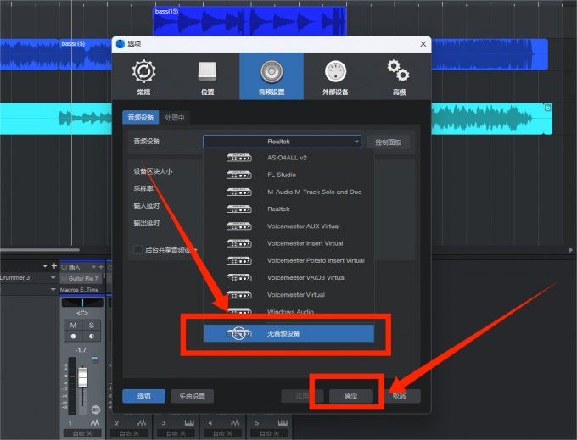Click the audio waveform icon on channel 4
The height and width of the screenshot is (440, 577).
coord(235,422)
